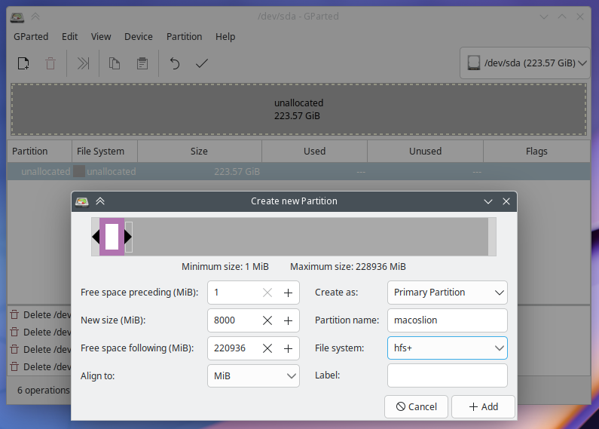Open the View menu

(x=101, y=37)
